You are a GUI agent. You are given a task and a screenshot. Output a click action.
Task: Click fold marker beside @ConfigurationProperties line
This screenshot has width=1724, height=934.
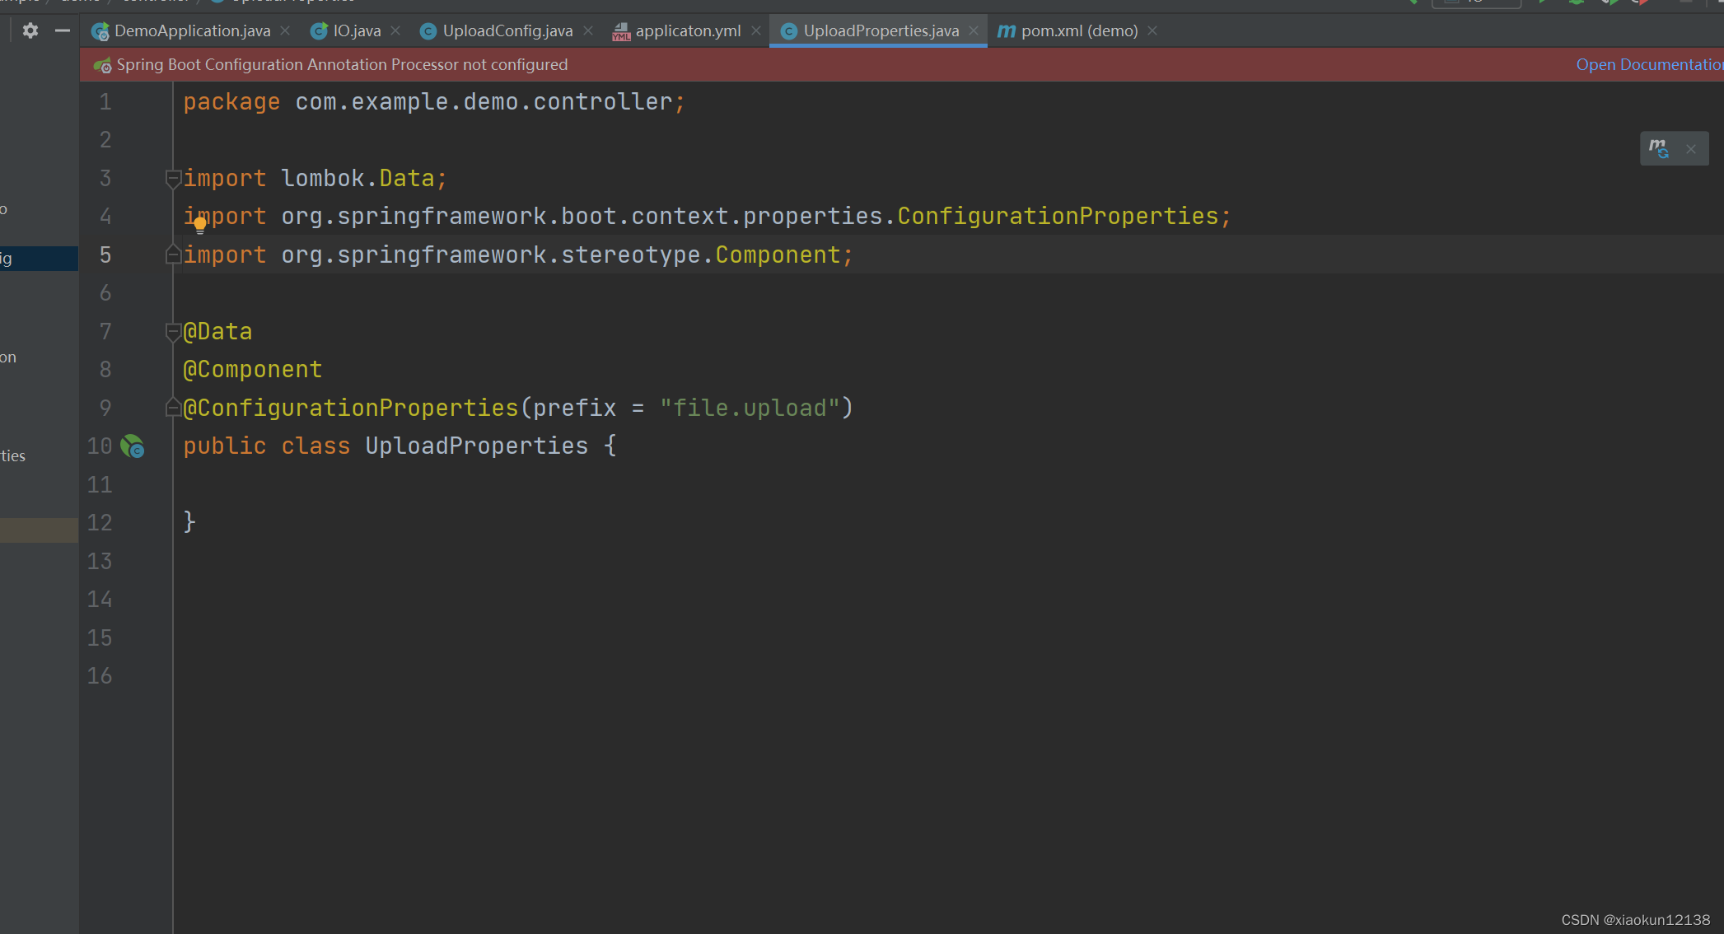(x=173, y=408)
